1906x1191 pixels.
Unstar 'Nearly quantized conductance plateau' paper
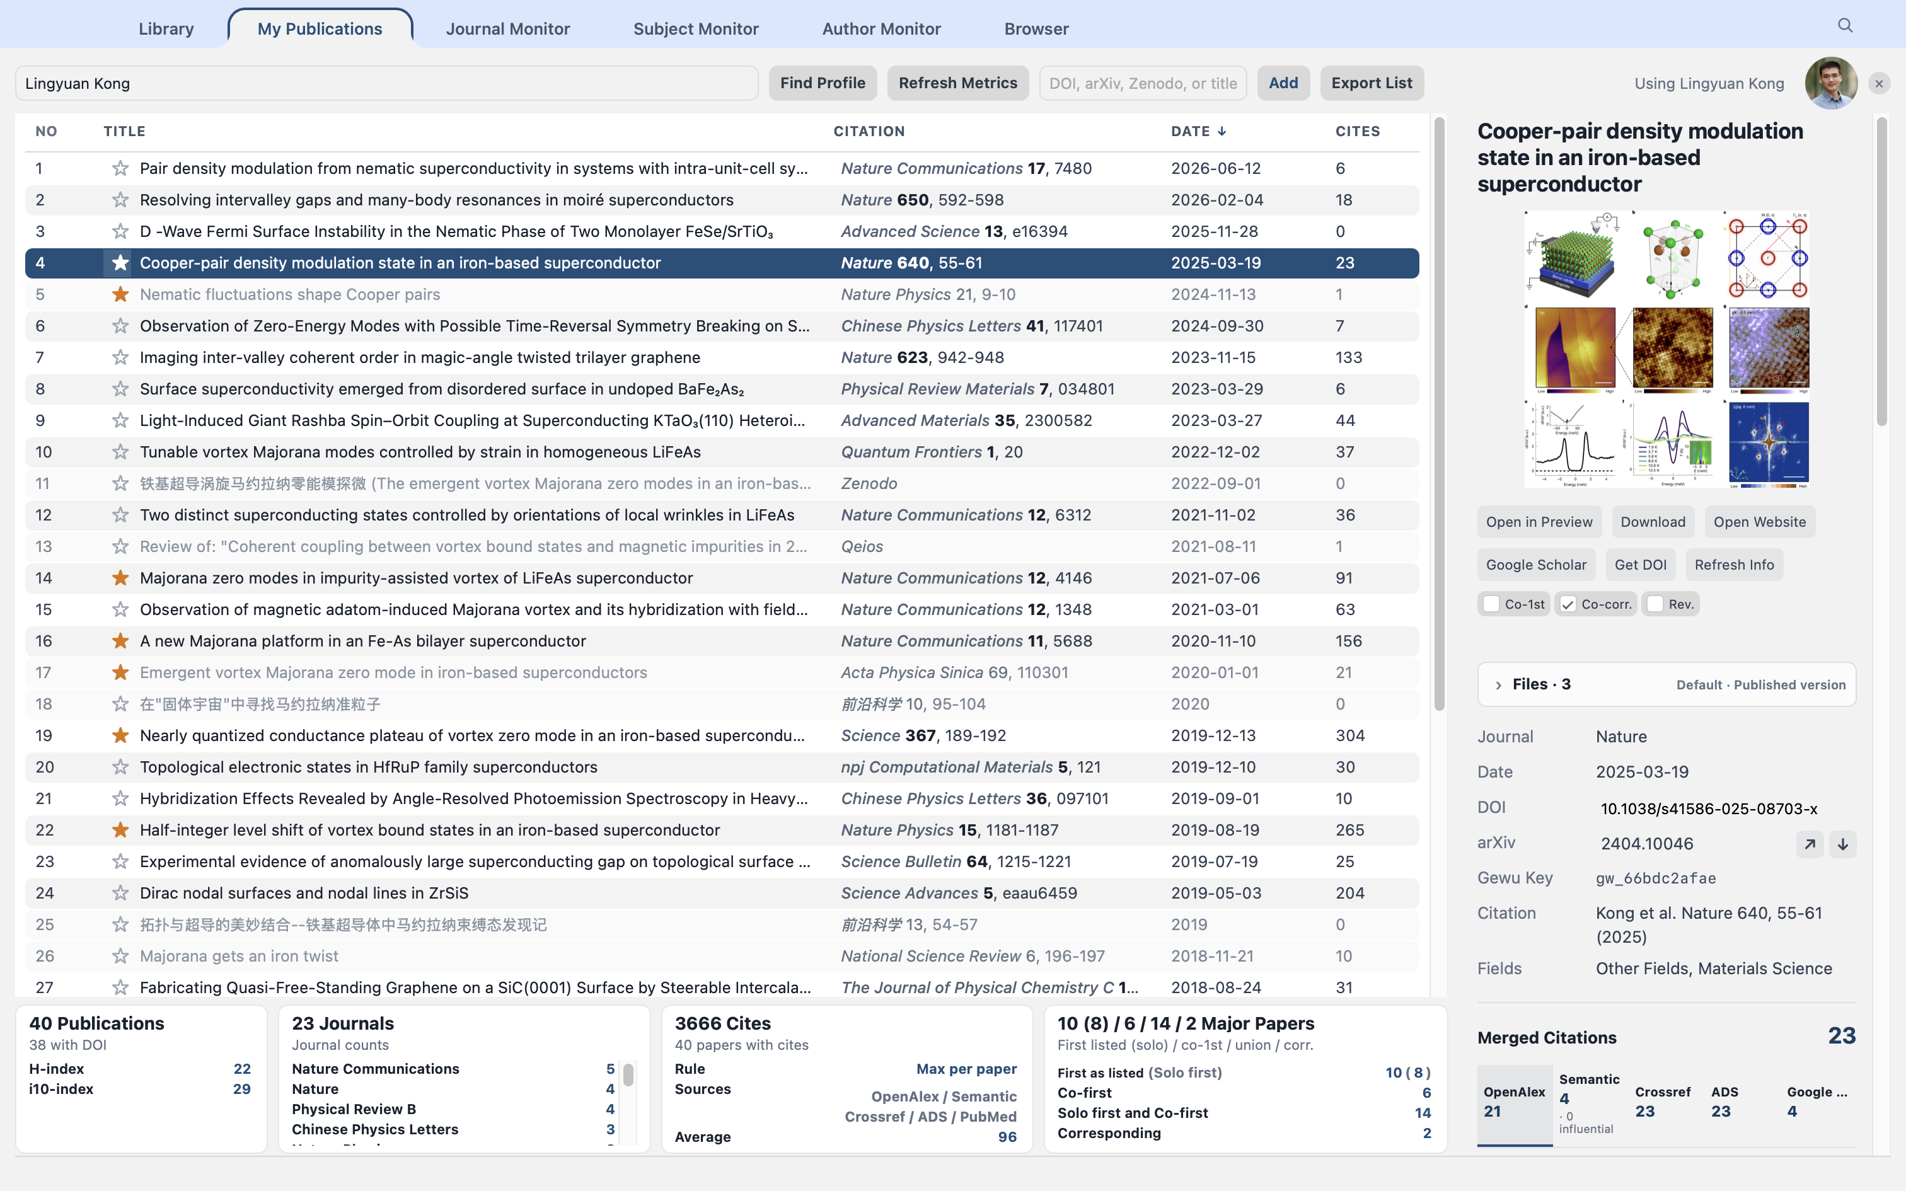[x=120, y=736]
